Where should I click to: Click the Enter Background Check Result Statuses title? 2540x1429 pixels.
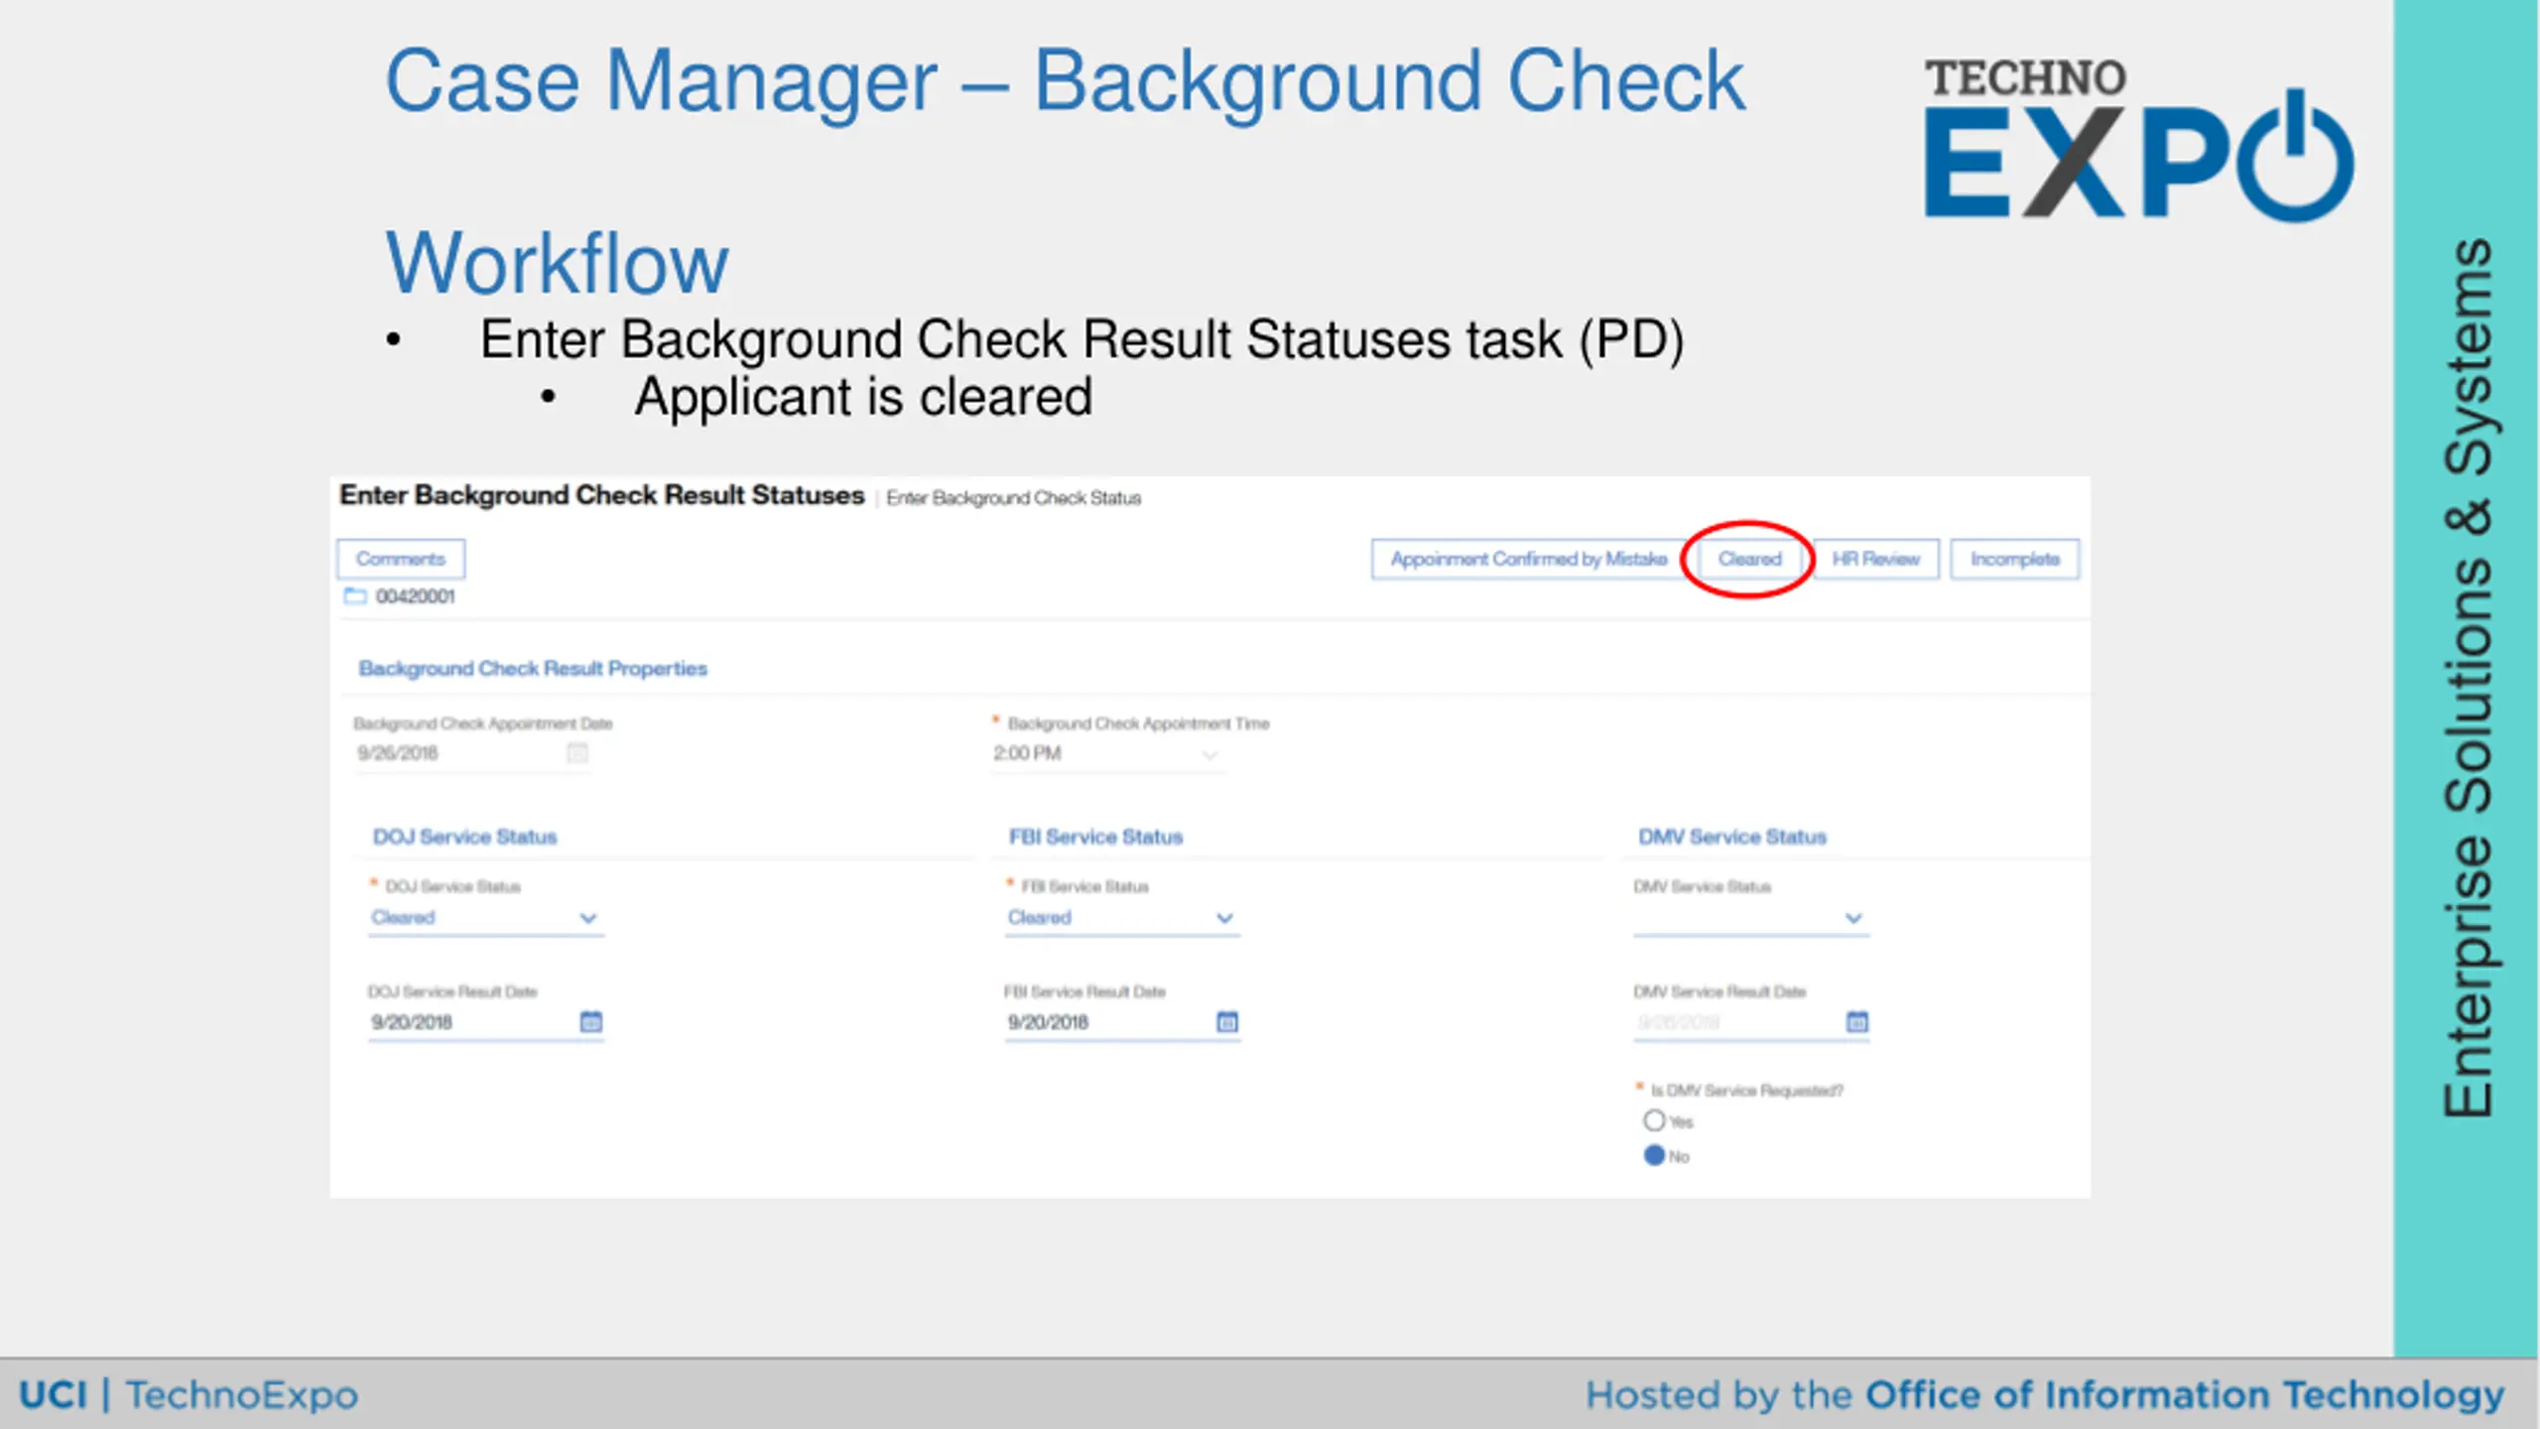click(x=602, y=495)
